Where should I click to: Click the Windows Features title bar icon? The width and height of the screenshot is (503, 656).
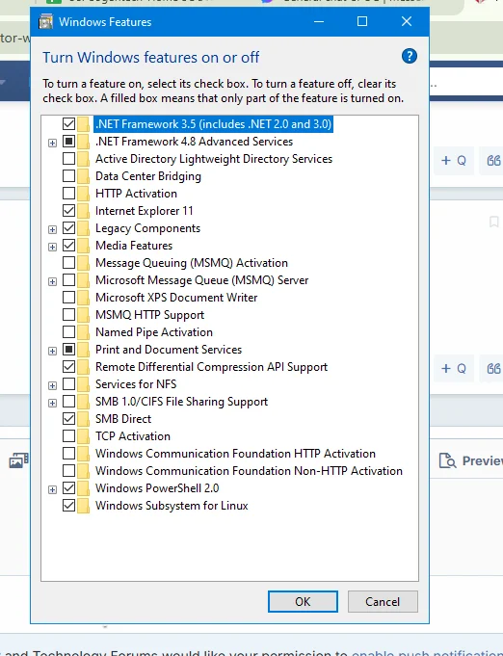pyautogui.click(x=45, y=22)
